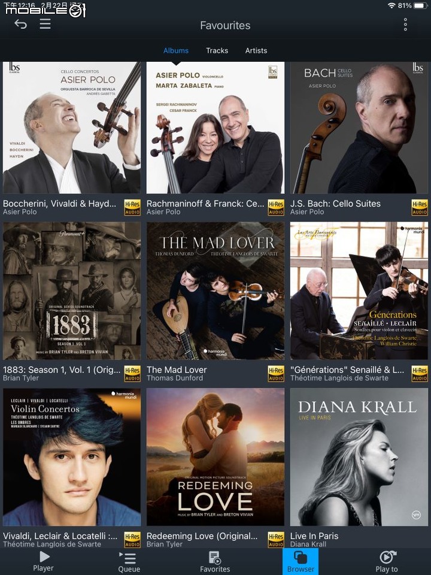Open the three-dot options menu

[405, 25]
